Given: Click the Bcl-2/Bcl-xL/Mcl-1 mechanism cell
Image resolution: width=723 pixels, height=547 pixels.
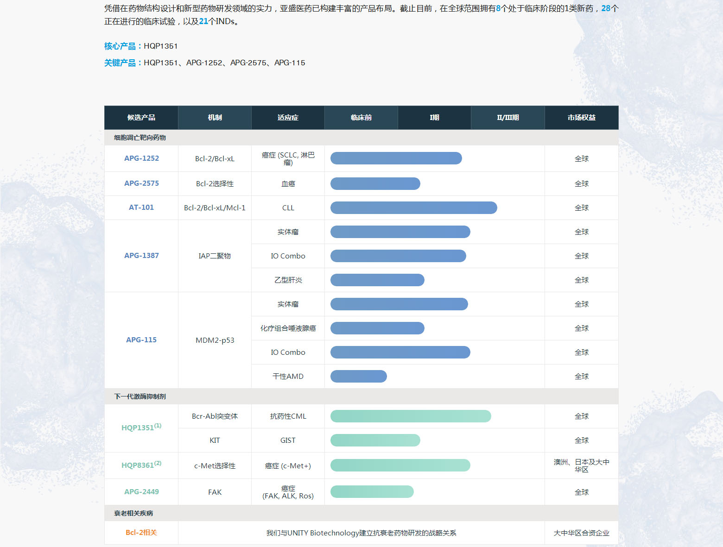Looking at the screenshot, I should pos(215,207).
